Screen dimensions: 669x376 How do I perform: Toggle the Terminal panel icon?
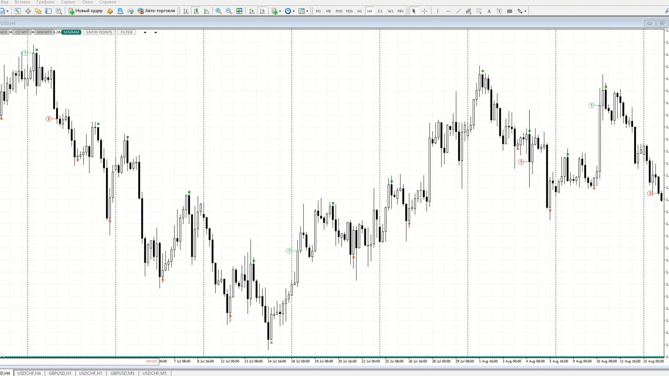tap(48, 11)
